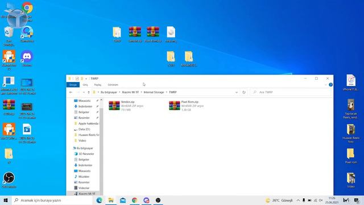
Task: Open the Dosya ribbon tab
Action: (73, 85)
